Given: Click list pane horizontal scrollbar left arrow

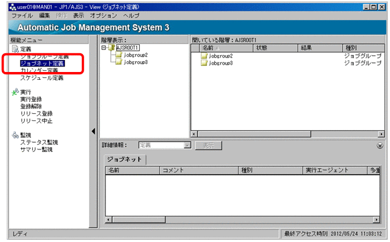Looking at the screenshot, I should [x=194, y=134].
